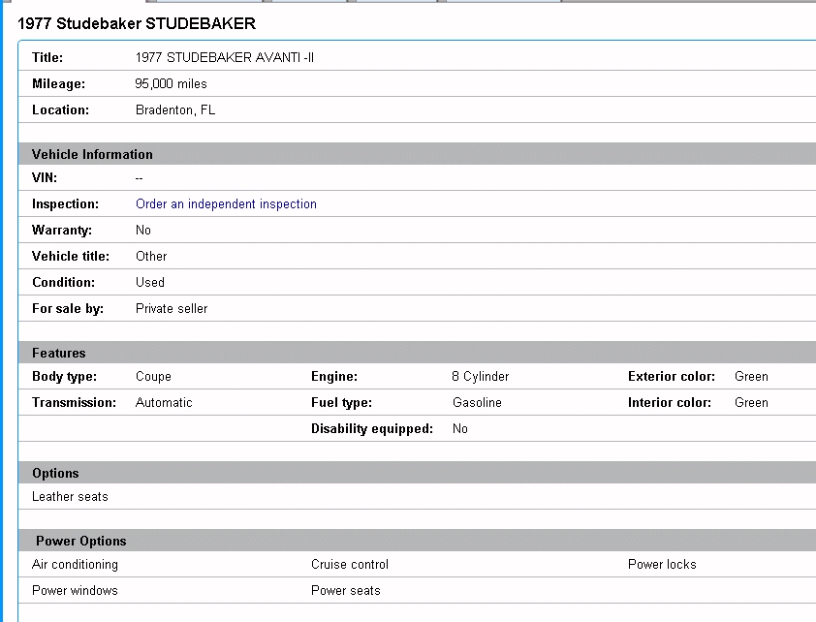Image resolution: width=816 pixels, height=622 pixels.
Task: Select the 'Power windows' entry
Action: [75, 590]
